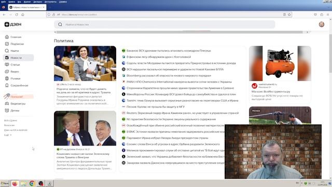Open the user profile avatar
This screenshot has height=187, width=332.
click(x=322, y=24)
